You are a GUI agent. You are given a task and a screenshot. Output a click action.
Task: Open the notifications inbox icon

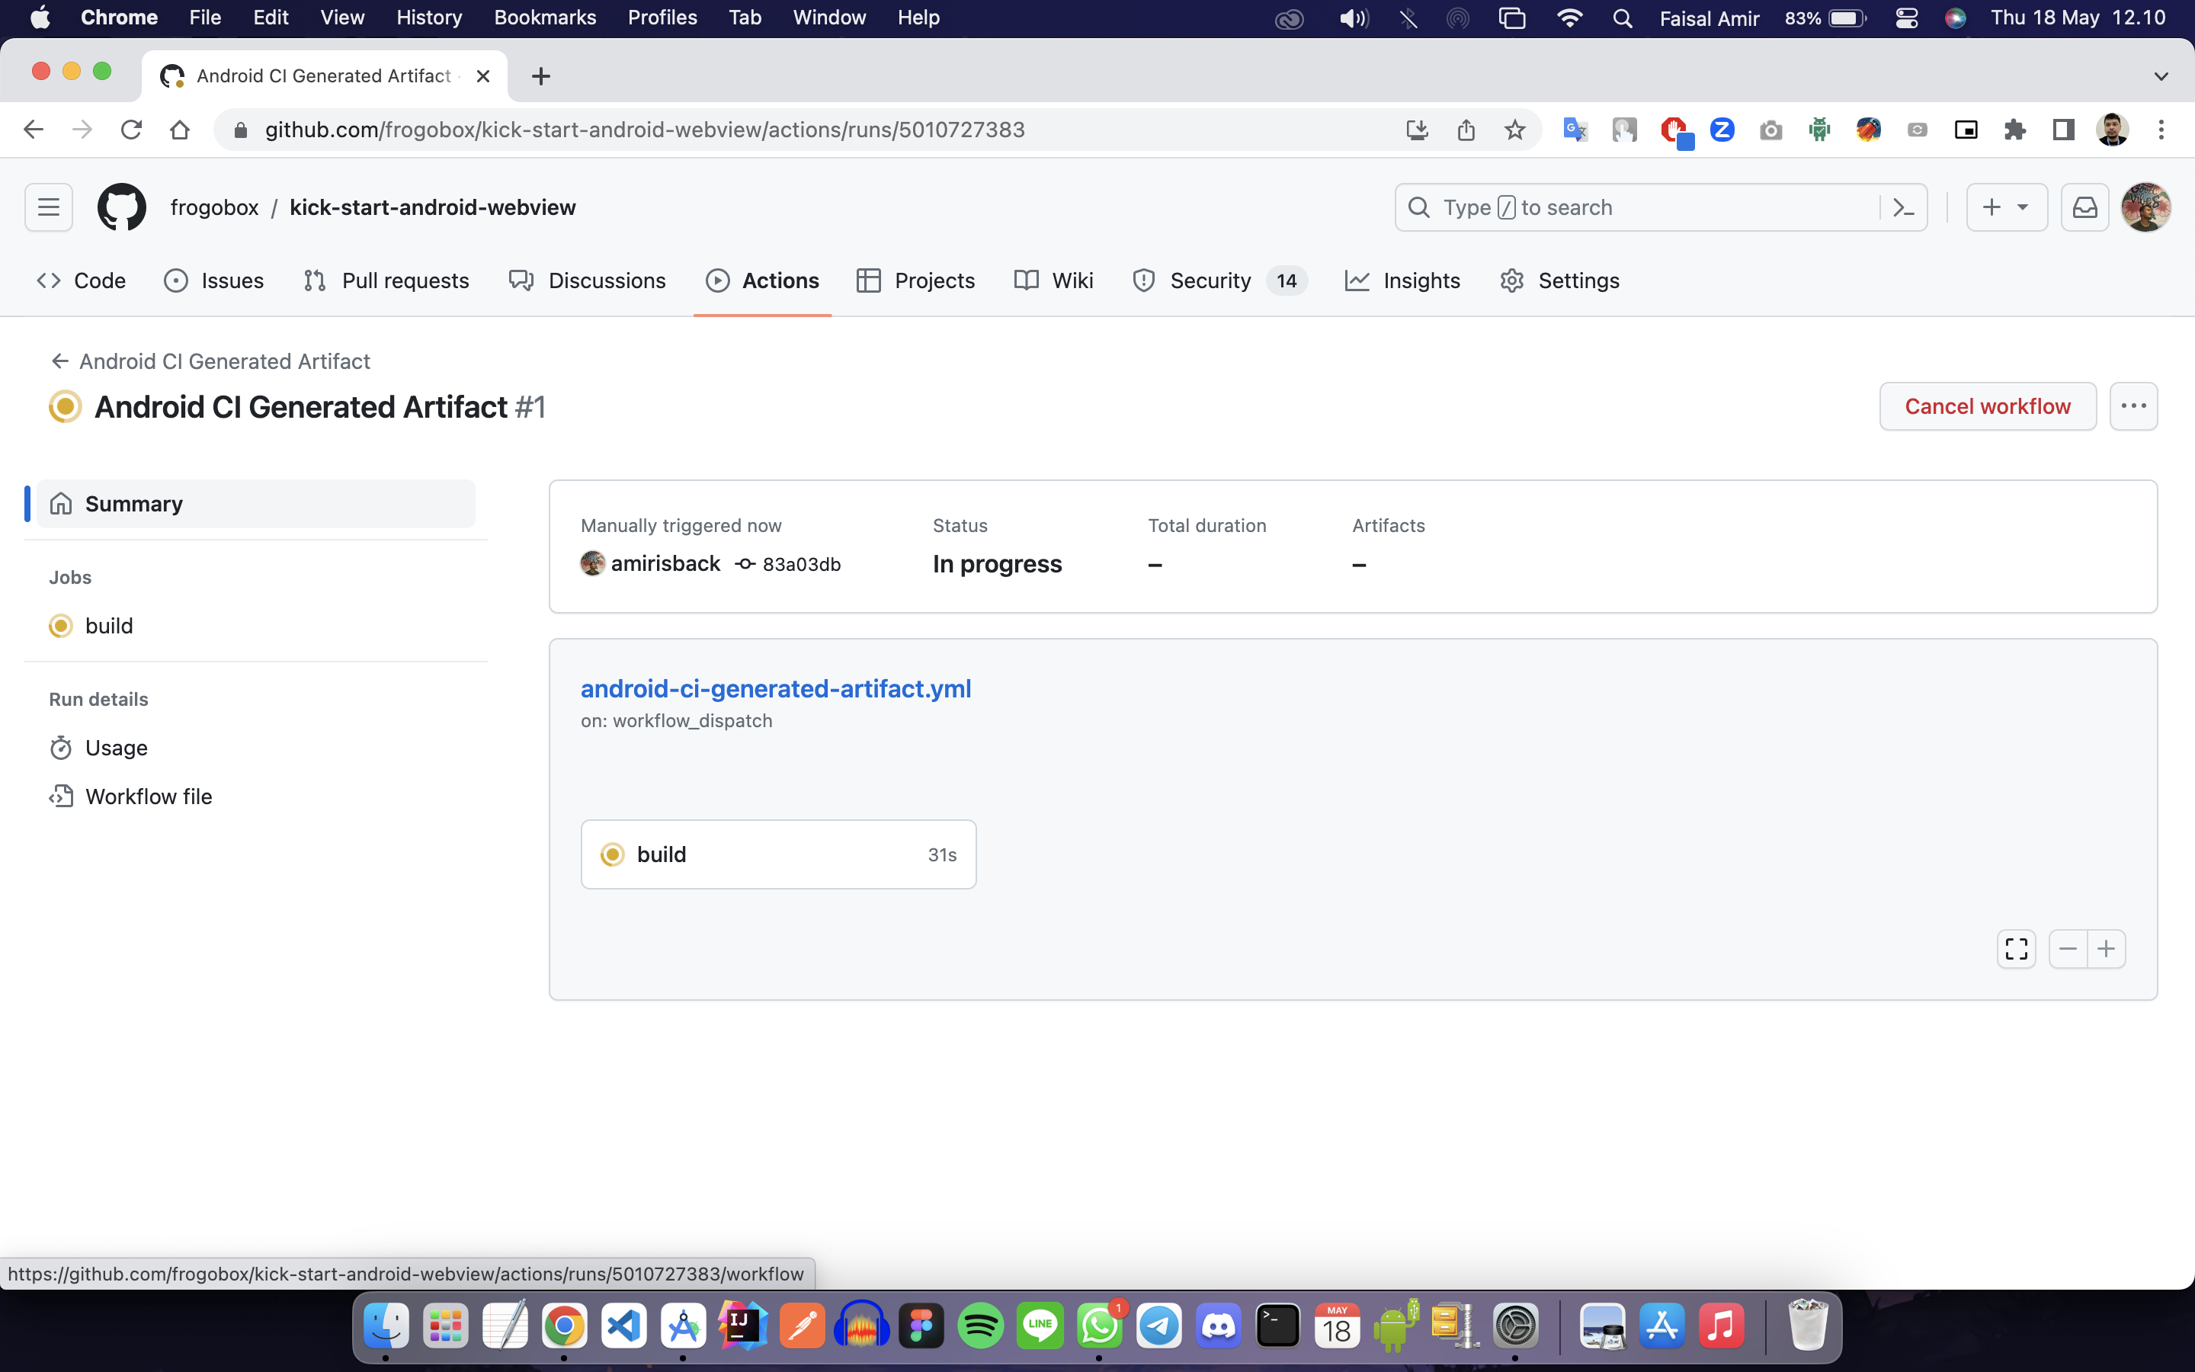coord(2084,207)
